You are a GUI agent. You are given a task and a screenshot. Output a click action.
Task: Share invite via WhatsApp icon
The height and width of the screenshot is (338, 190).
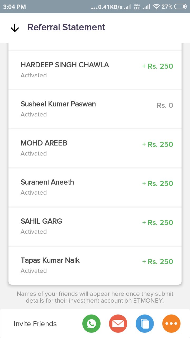click(x=91, y=324)
